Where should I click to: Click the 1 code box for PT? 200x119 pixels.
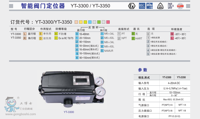click(x=119, y=34)
